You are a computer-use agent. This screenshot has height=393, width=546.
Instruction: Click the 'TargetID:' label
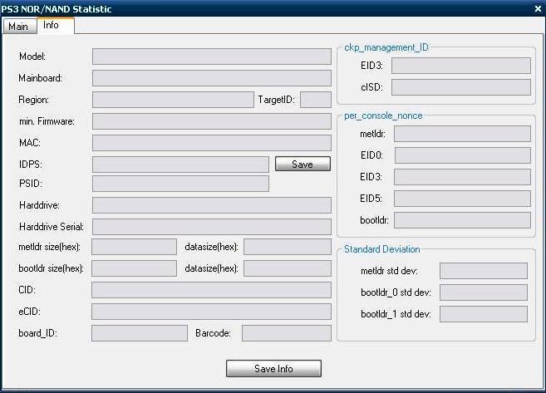tap(277, 100)
